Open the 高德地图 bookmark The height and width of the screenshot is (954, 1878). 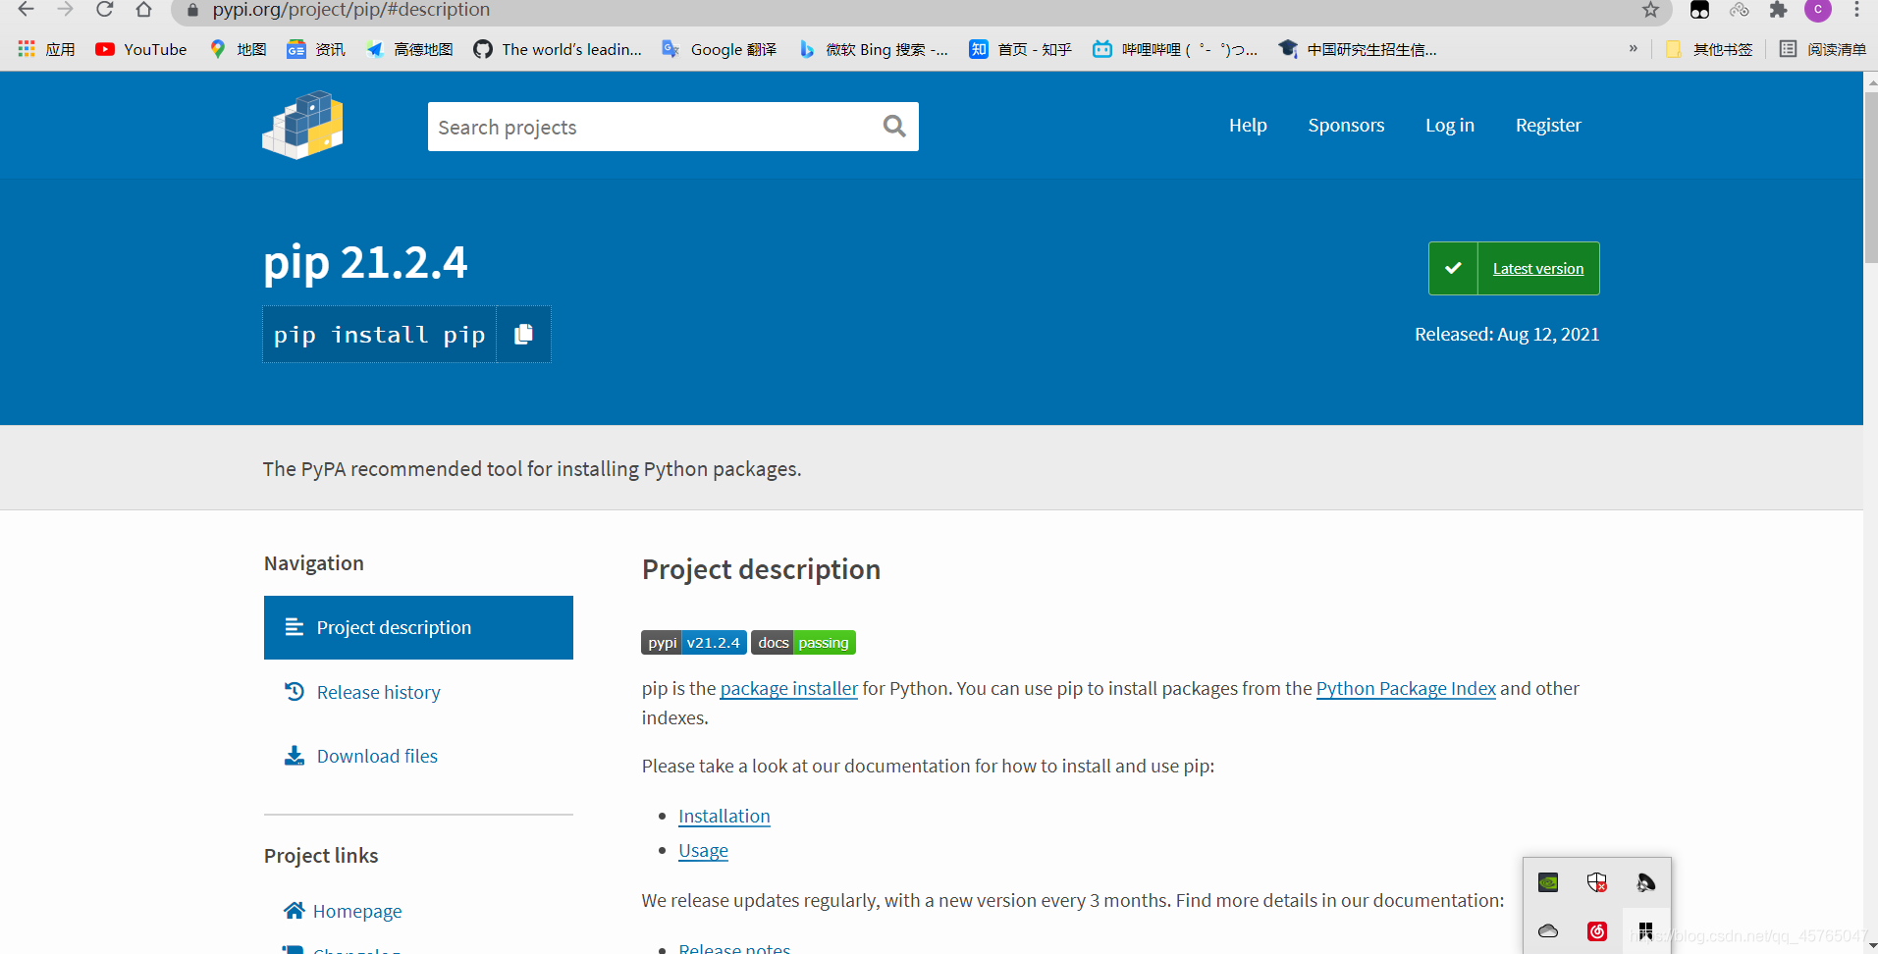point(409,49)
